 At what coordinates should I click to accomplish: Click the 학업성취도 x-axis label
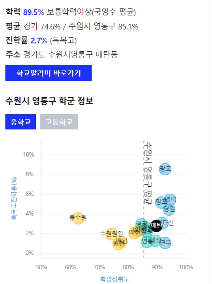point(115,279)
